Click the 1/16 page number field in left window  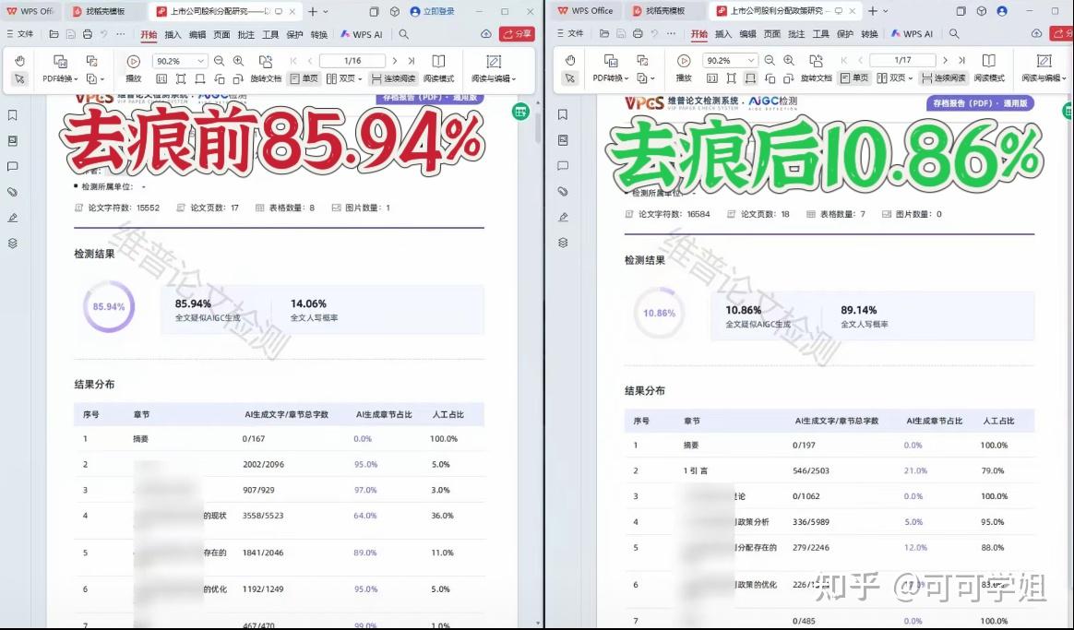(x=352, y=61)
